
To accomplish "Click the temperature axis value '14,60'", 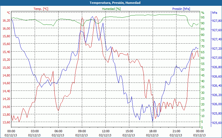I will [x=6, y=83].
